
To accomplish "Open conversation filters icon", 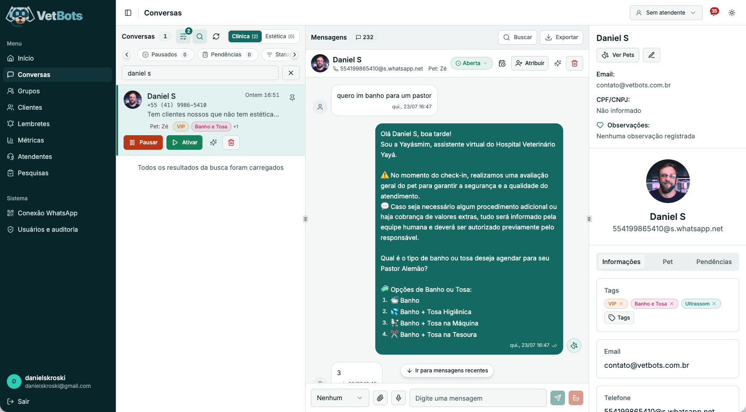I will 183,36.
